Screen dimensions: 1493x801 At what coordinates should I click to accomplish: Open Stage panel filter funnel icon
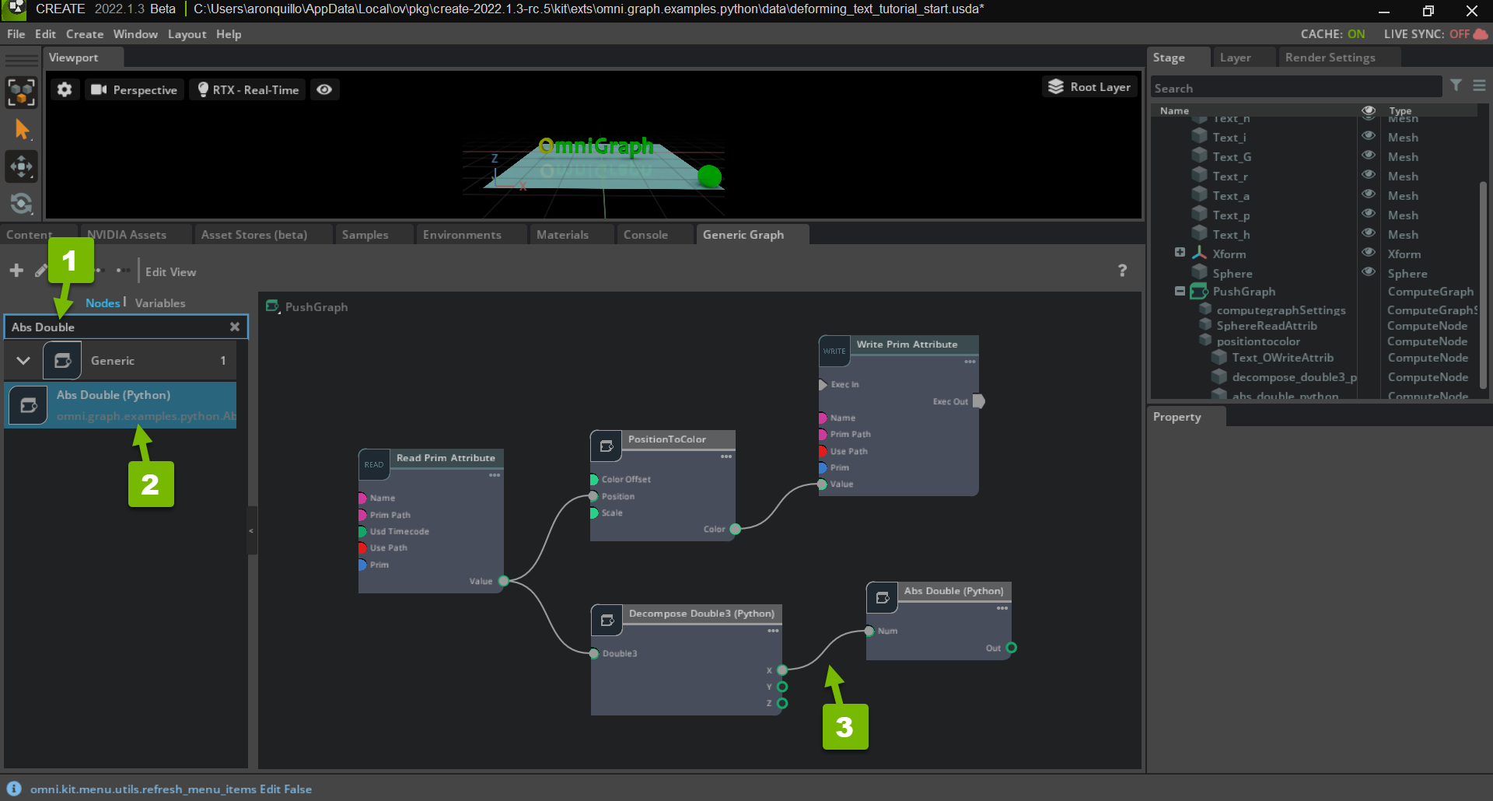[x=1456, y=86]
